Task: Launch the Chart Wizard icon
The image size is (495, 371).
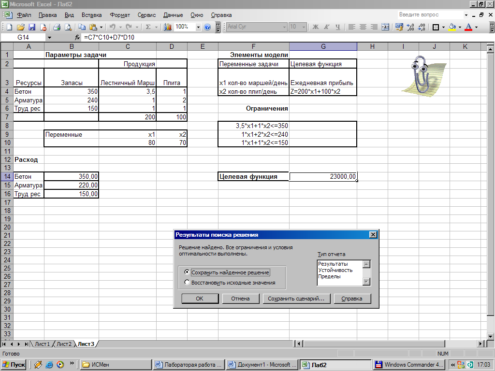Action: click(x=168, y=27)
